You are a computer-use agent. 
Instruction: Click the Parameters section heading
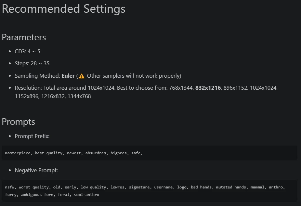point(24,37)
